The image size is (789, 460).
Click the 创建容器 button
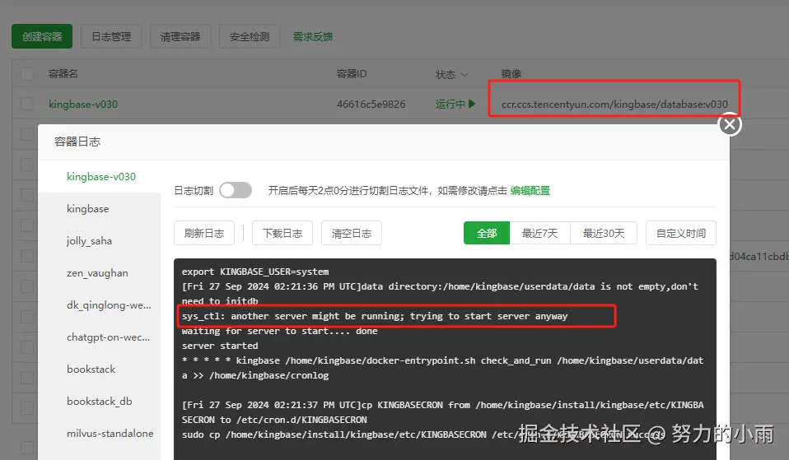click(x=42, y=36)
